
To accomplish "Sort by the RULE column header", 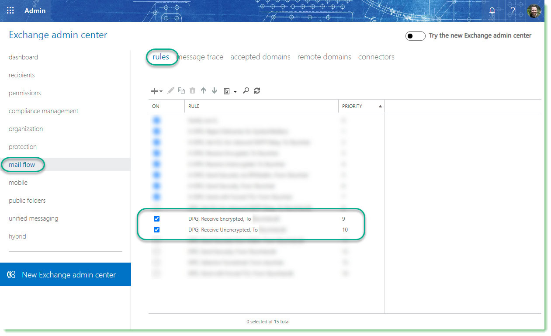I will tap(261, 106).
